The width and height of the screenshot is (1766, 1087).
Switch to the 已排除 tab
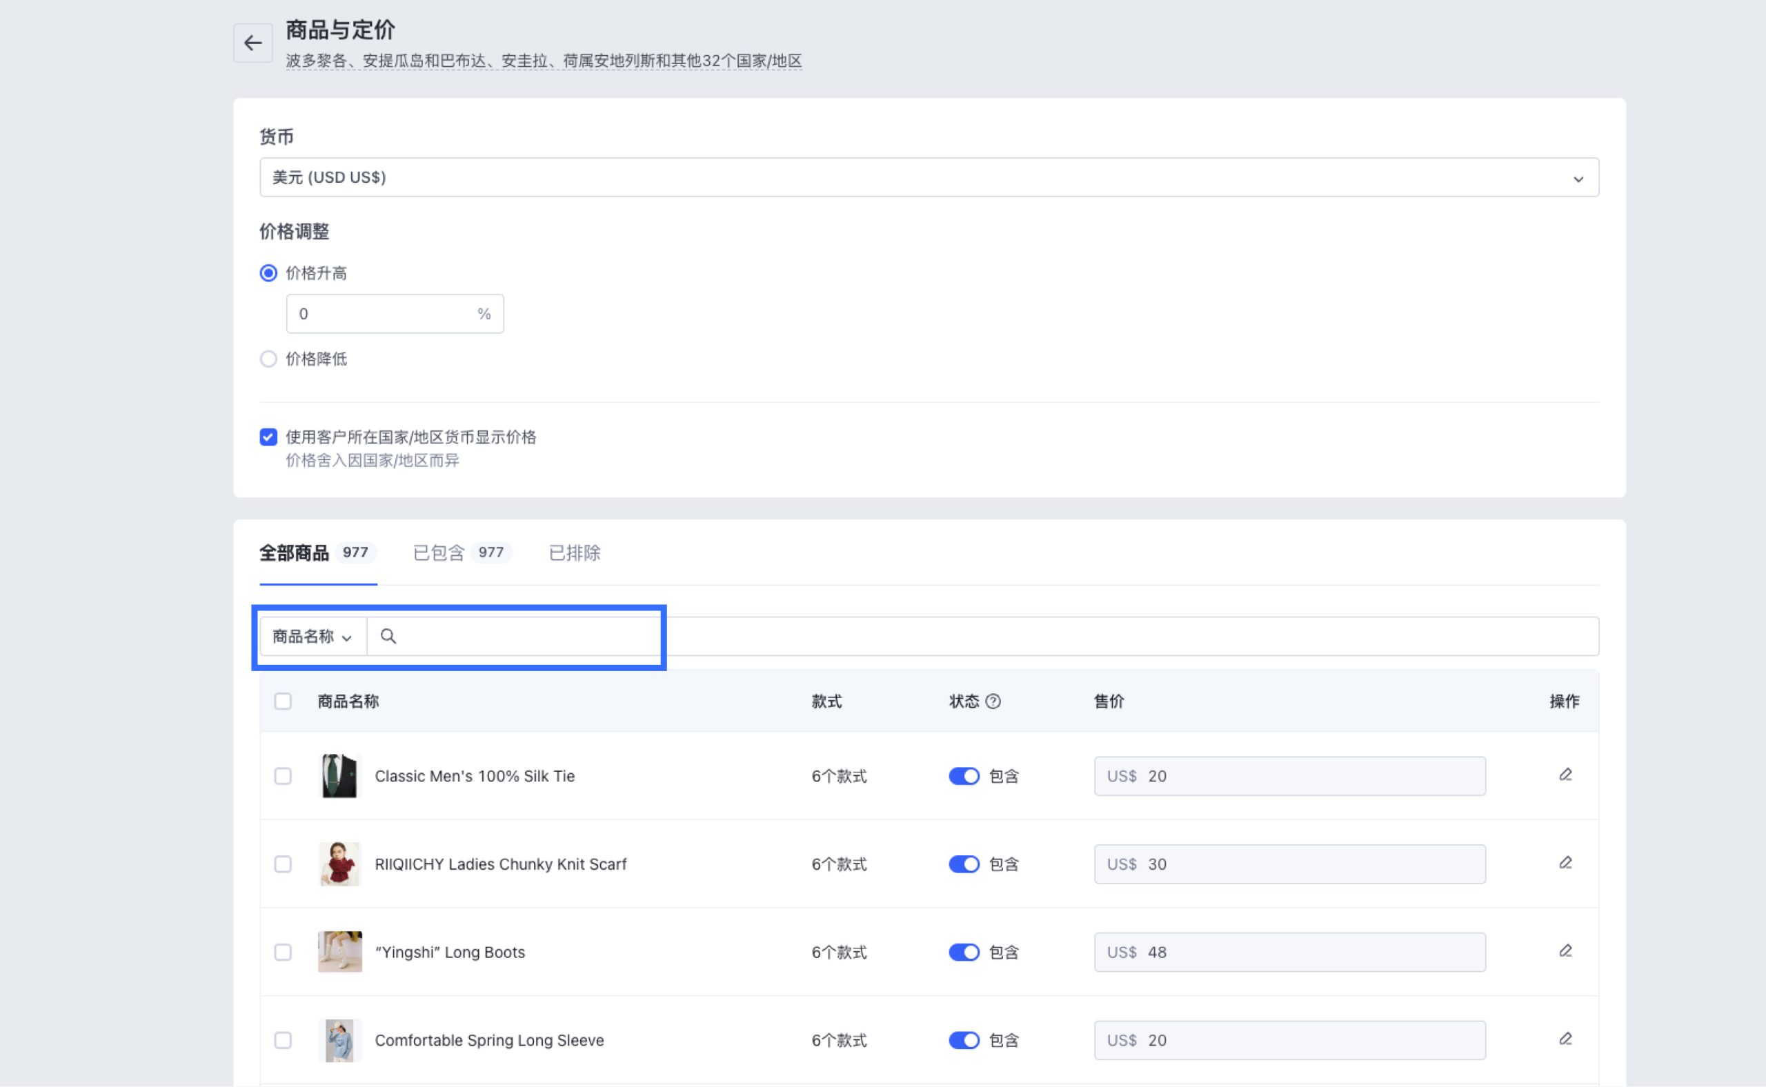[x=574, y=553]
